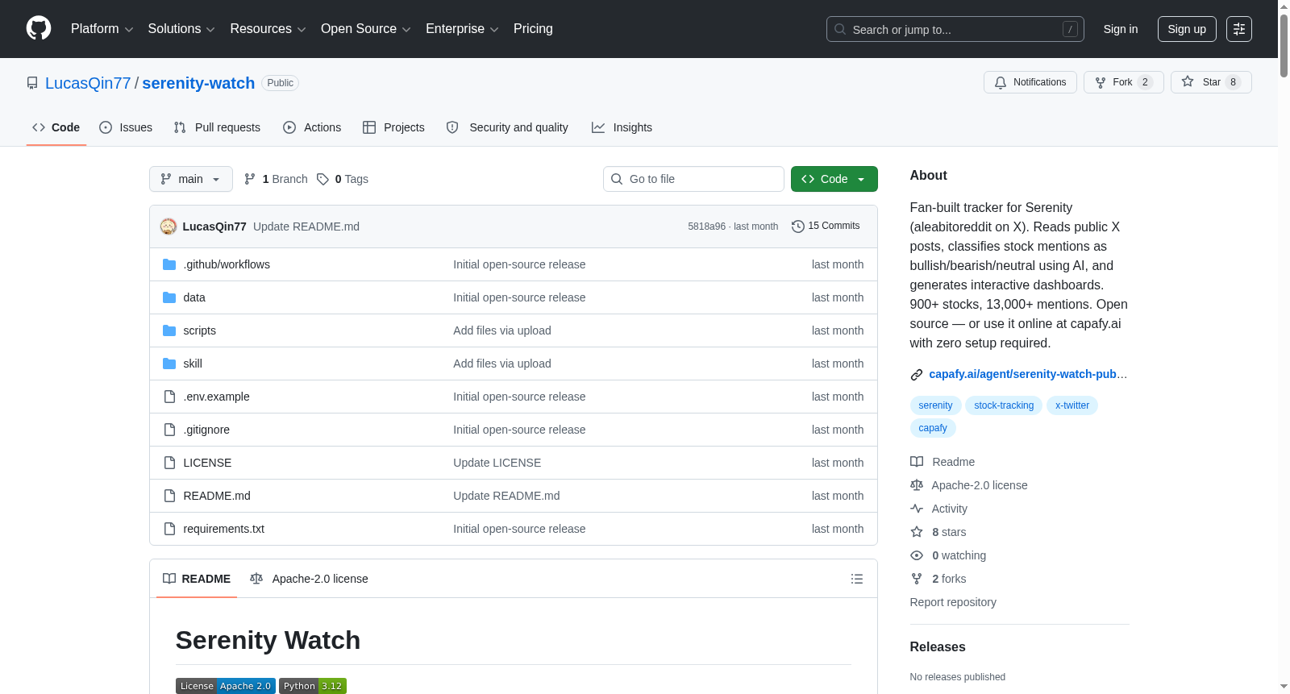This screenshot has width=1290, height=694.
Task: Click Sign in
Action: pos(1121,29)
